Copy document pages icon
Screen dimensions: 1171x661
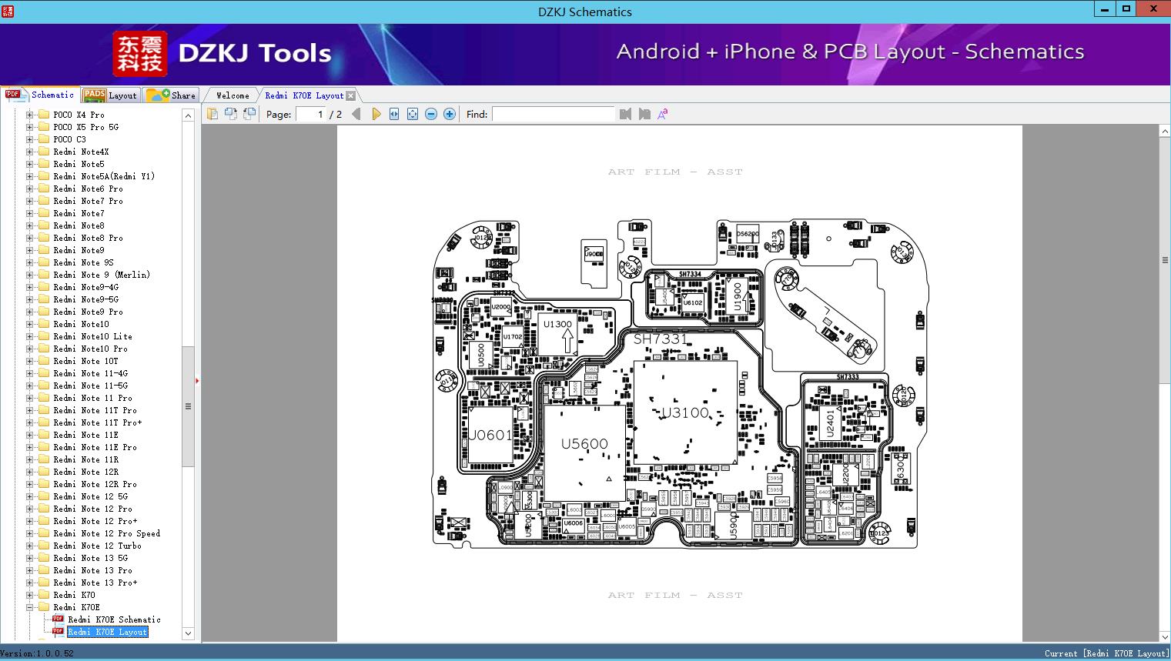(x=212, y=114)
